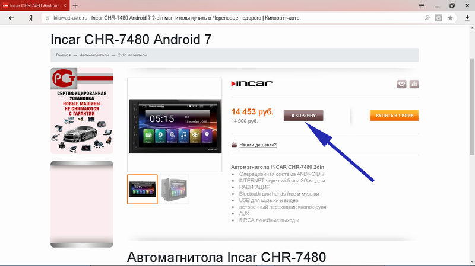Click the Incar brand logo
The height and width of the screenshot is (266, 475).
[x=252, y=84]
